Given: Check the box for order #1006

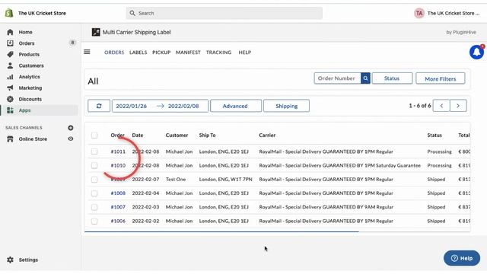Looking at the screenshot, I should click(94, 221).
